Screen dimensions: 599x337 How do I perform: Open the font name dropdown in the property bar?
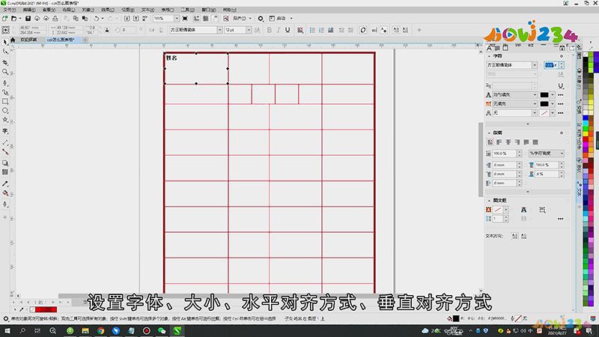click(x=219, y=30)
